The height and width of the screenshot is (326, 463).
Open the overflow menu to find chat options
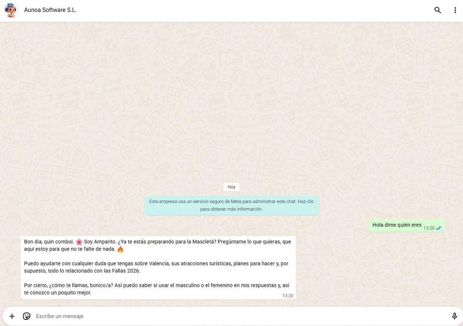pyautogui.click(x=455, y=10)
